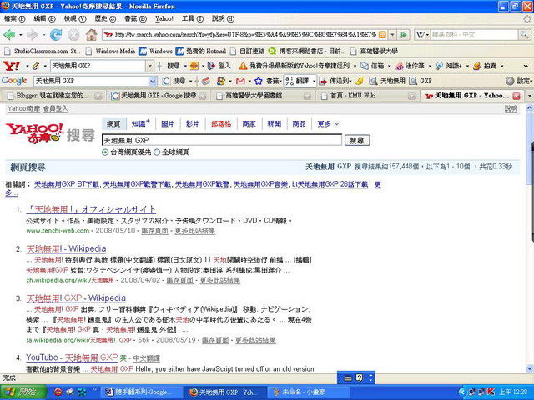Select the 圖片 search category tab

pos(168,124)
